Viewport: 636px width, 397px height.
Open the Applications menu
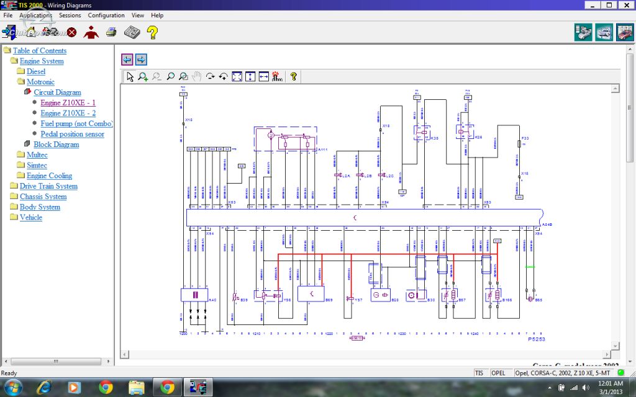pos(35,16)
